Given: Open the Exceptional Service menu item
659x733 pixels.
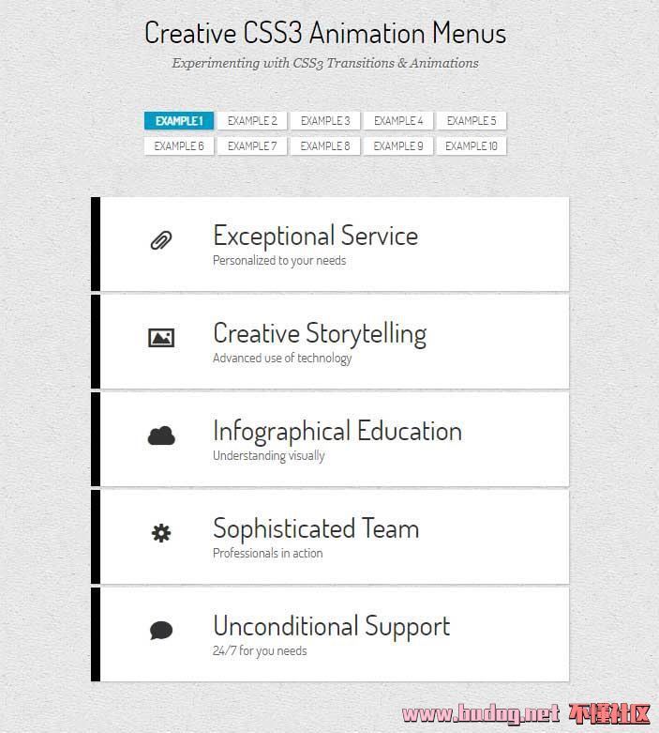Looking at the screenshot, I should click(x=315, y=236).
